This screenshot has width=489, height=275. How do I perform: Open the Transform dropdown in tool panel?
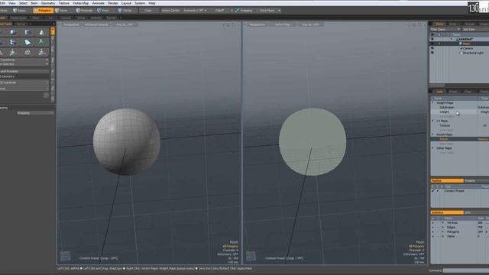click(24, 60)
